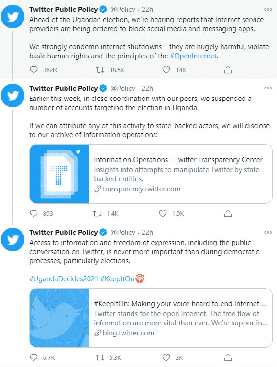The image size is (277, 367).
Task: Open more options on the first tweet
Action: (268, 10)
